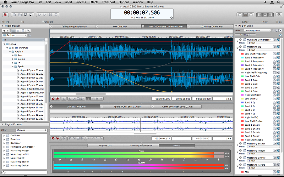This screenshot has width=284, height=177.
Task: Click the Low Shelf Frequency red swatch
Action: pyautogui.click(x=242, y=54)
